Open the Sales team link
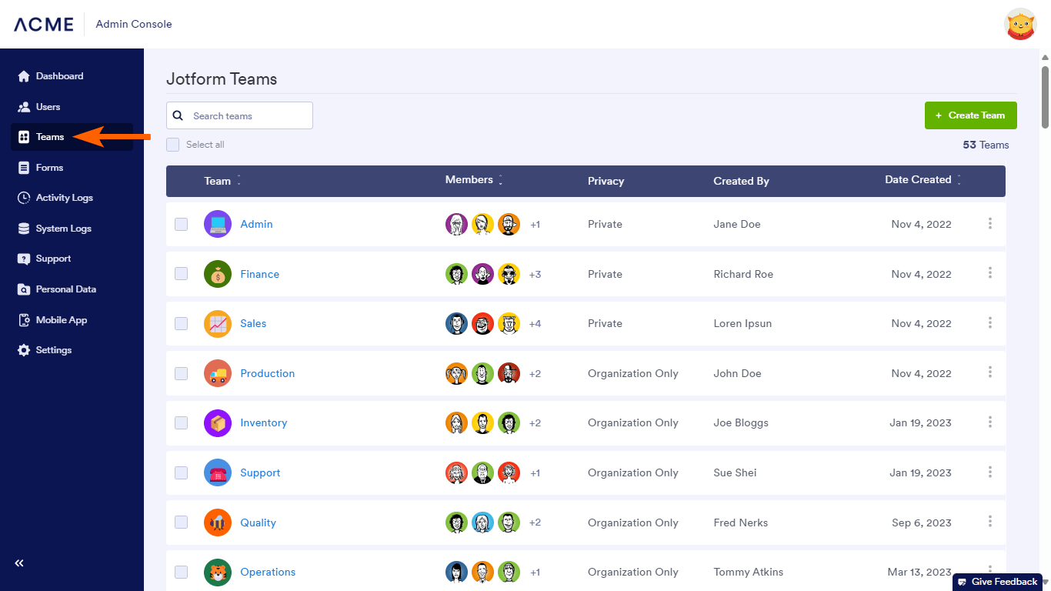This screenshot has height=591, width=1051. 253,323
